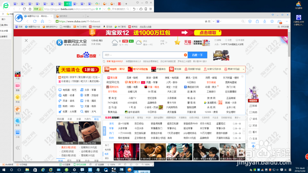Click the Baidu search input field
This screenshot has width=308, height=173.
coord(145,55)
